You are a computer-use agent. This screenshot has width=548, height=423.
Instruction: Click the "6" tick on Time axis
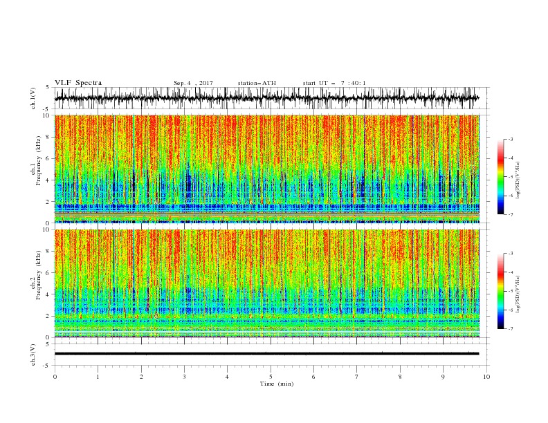coord(313,377)
